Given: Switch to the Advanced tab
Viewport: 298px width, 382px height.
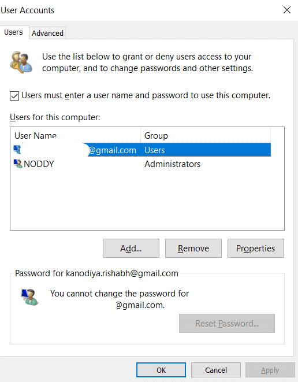Looking at the screenshot, I should pos(47,33).
